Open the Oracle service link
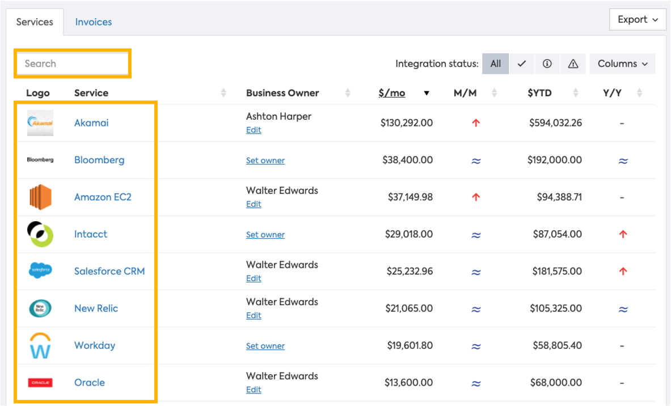Viewport: 671px width, 406px height. click(x=90, y=383)
